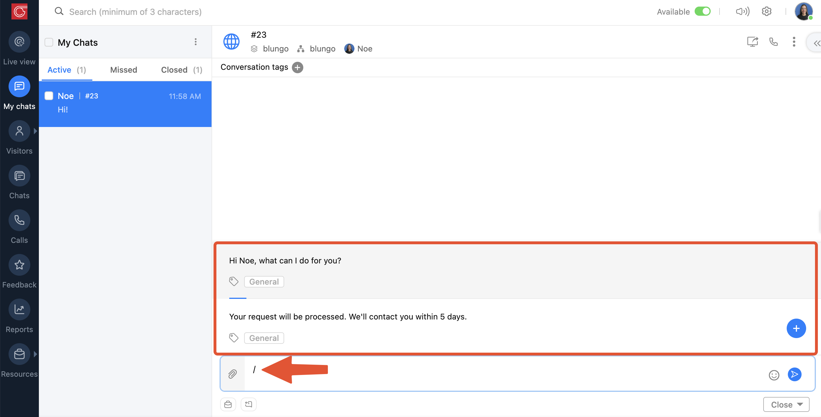Add a conversation tag
The height and width of the screenshot is (417, 821).
297,67
